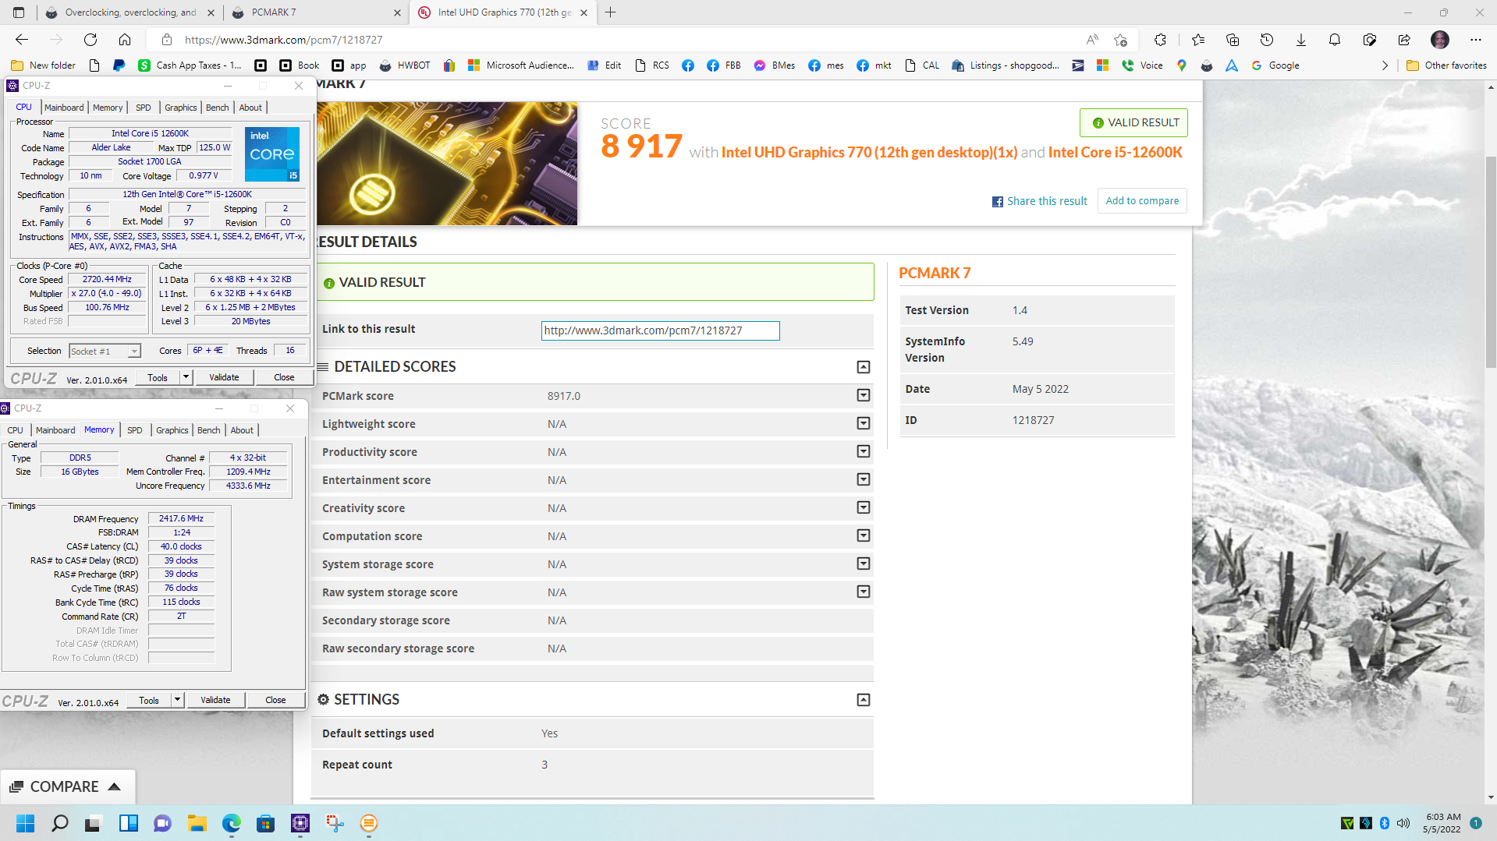
Task: Go to browser home page icon
Action: click(125, 40)
